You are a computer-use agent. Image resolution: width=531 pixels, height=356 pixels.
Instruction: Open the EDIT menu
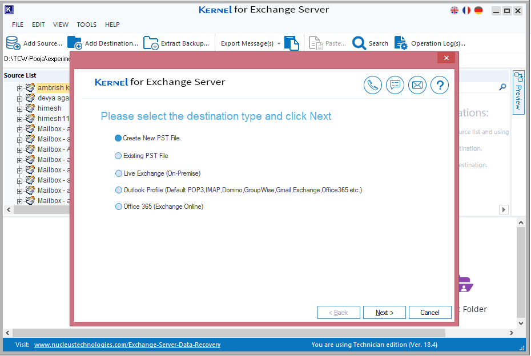coord(38,25)
